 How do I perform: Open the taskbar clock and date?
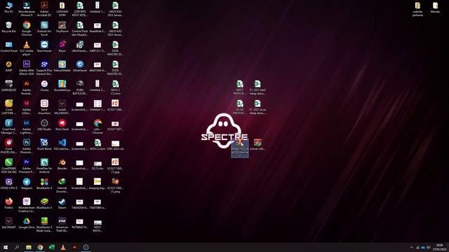(439, 247)
